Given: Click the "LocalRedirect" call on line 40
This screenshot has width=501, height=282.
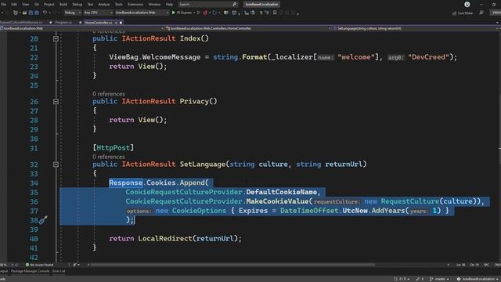Looking at the screenshot, I should pyautogui.click(x=165, y=238).
